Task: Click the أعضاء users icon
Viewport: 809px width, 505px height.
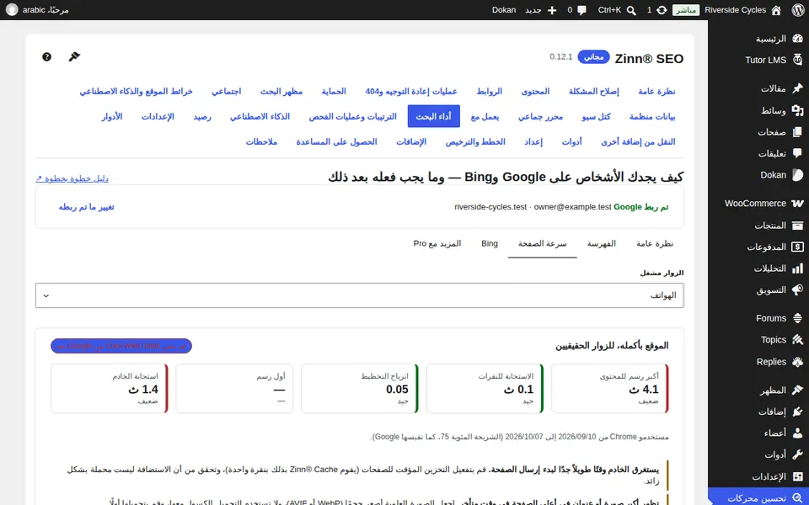Action: click(x=798, y=433)
